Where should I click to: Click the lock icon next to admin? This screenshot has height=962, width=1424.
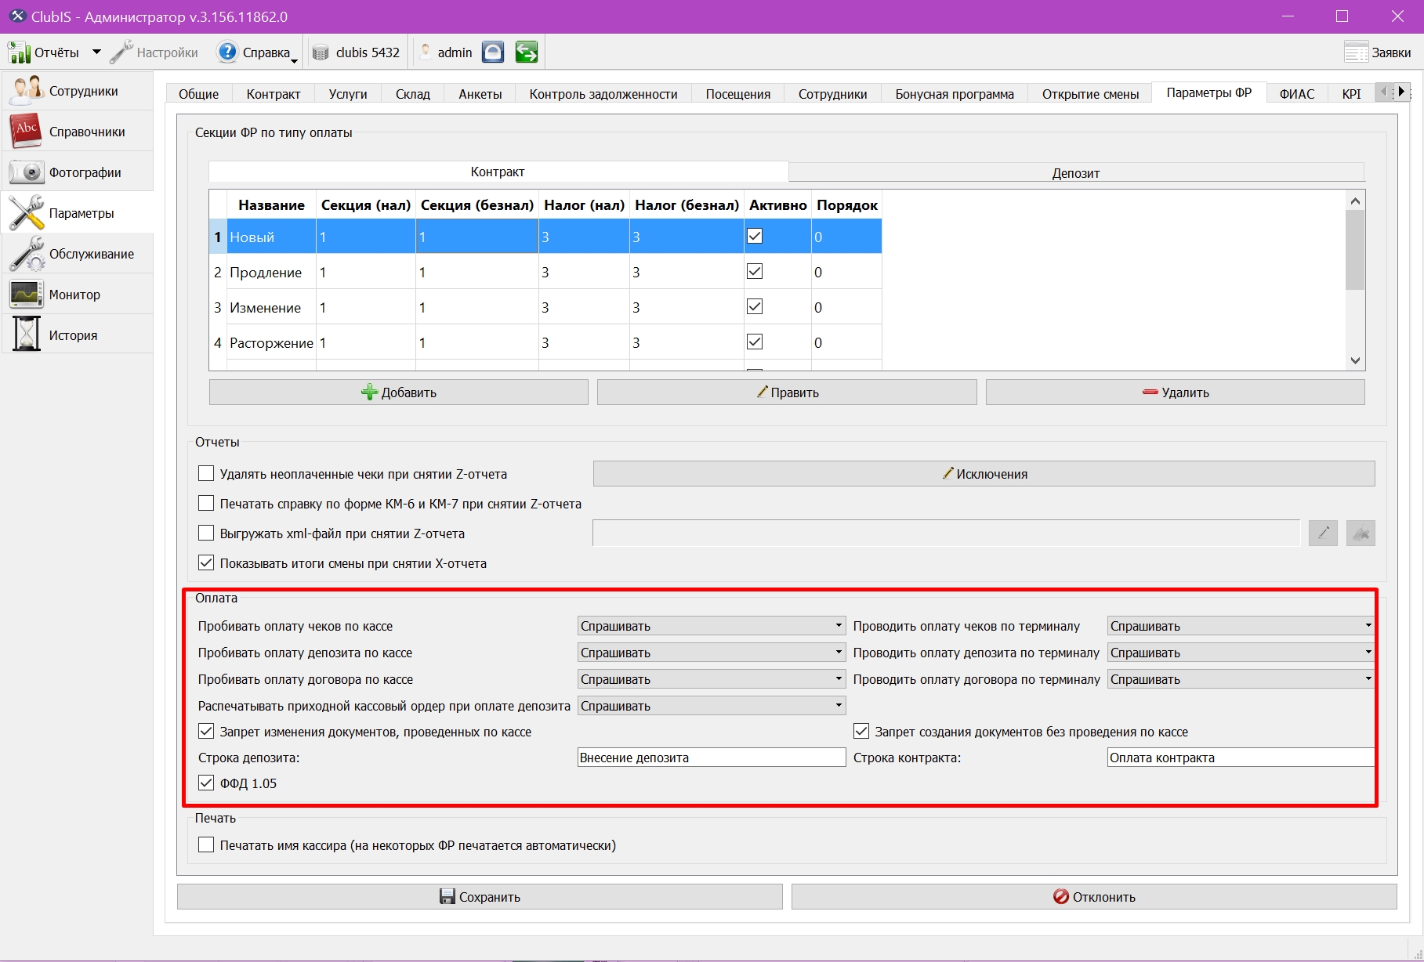tap(493, 52)
